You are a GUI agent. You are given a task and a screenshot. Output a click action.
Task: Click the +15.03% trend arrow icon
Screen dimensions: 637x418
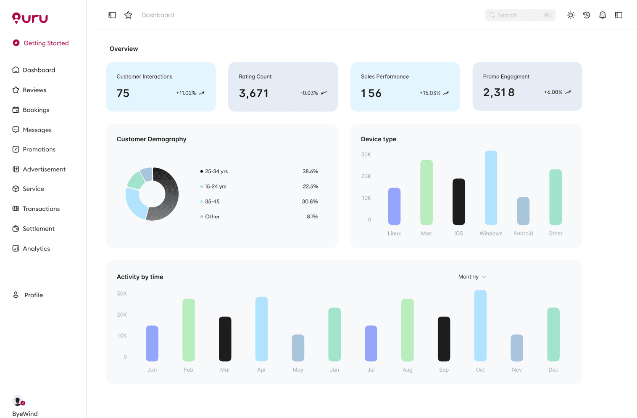pyautogui.click(x=446, y=93)
